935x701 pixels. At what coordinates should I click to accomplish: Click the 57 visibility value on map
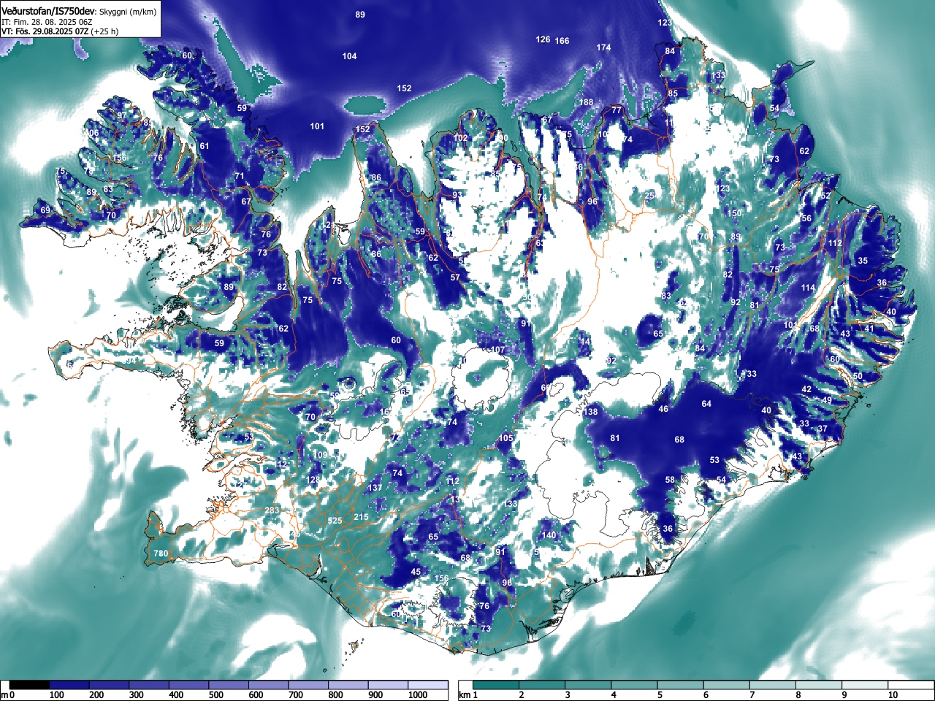pyautogui.click(x=455, y=277)
